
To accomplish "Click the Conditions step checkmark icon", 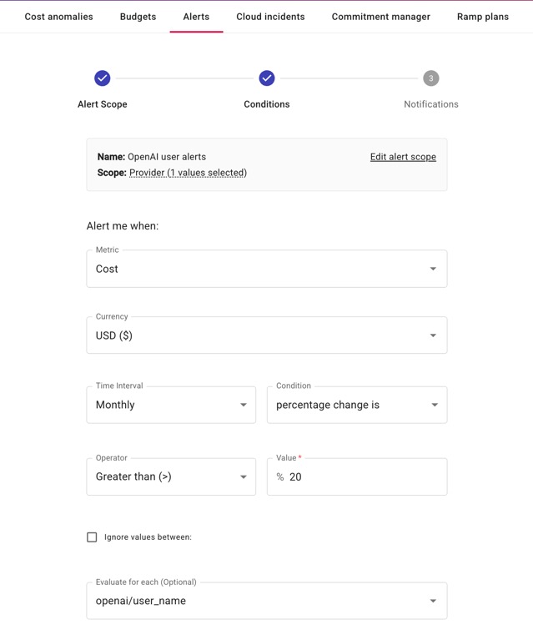I will point(266,78).
